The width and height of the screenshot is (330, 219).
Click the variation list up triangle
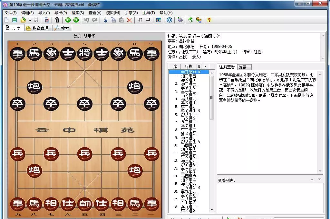(312, 180)
